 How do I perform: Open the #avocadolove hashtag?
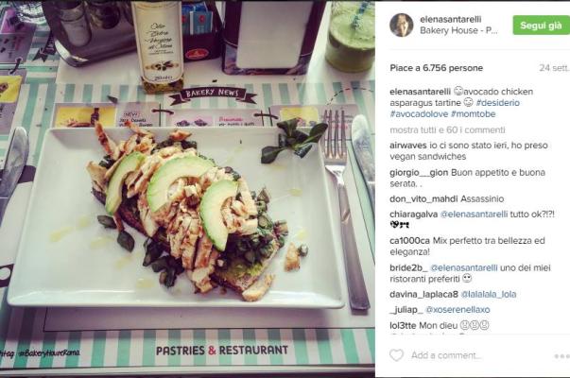click(x=419, y=114)
